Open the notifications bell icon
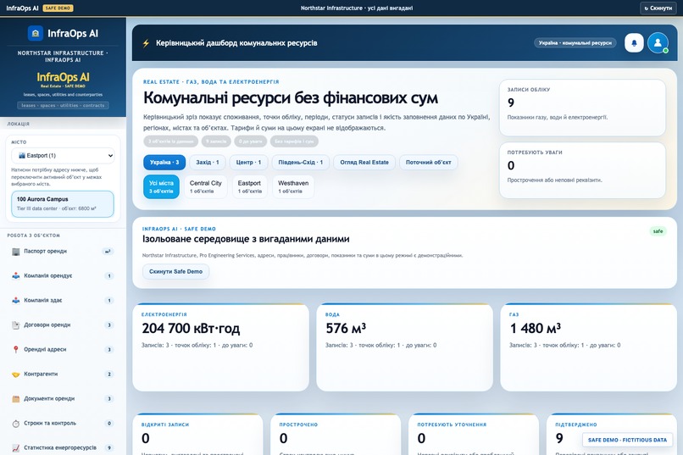The image size is (683, 455). 634,42
